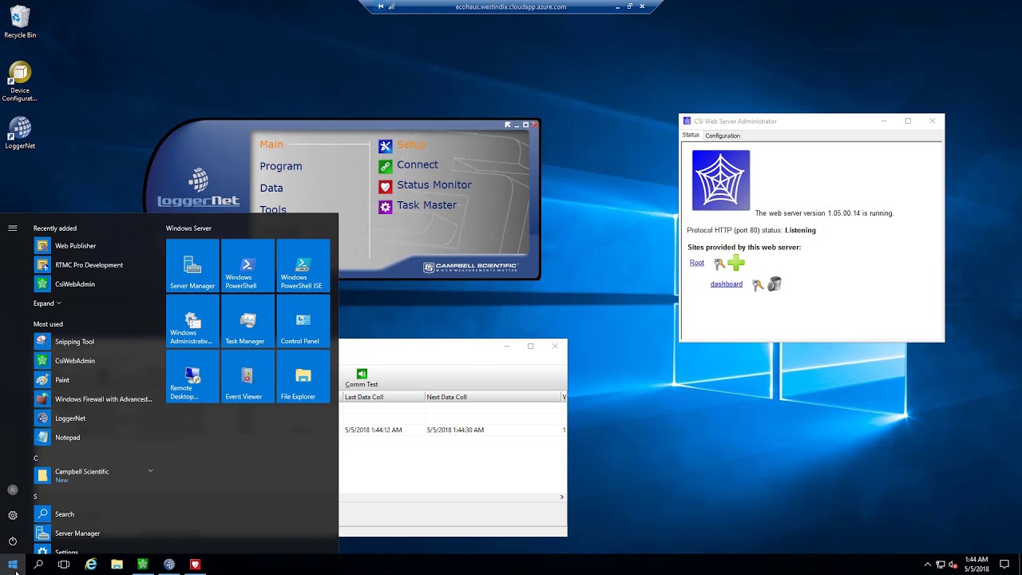Viewport: 1022px width, 575px height.
Task: Click Next Data Coll column header
Action: coord(493,397)
